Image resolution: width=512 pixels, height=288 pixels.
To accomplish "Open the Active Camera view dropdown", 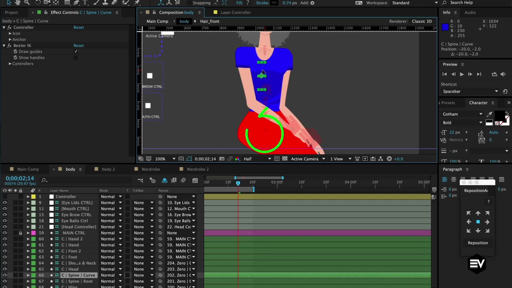I will 308,159.
